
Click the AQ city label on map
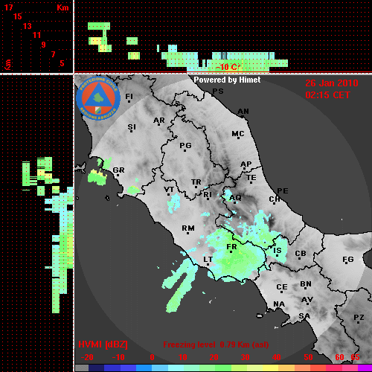pos(235,198)
